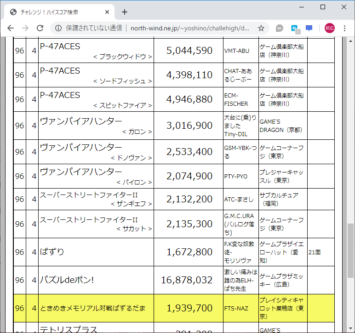Open the red profile avatar
This screenshot has width=355, height=333.
(329, 28)
